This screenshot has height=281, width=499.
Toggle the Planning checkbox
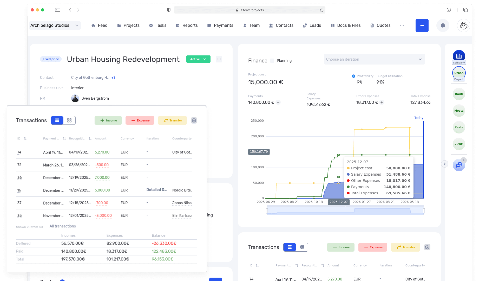click(x=272, y=61)
